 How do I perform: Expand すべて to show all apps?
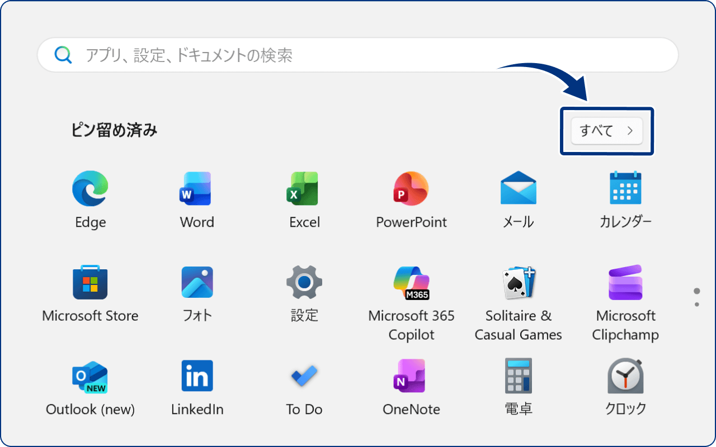pos(606,131)
